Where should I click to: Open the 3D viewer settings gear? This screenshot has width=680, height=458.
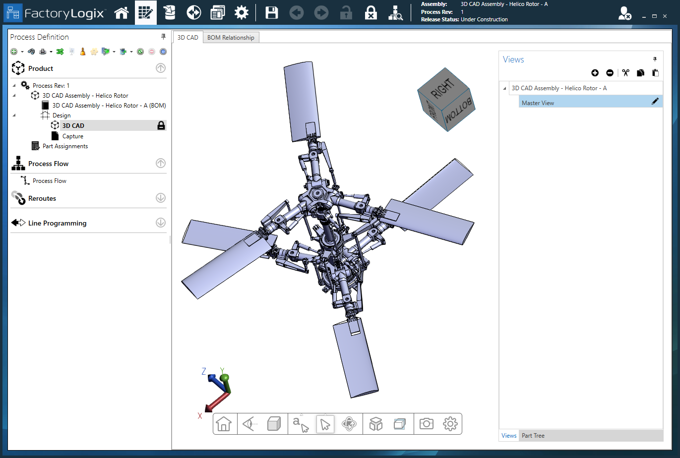pos(450,424)
